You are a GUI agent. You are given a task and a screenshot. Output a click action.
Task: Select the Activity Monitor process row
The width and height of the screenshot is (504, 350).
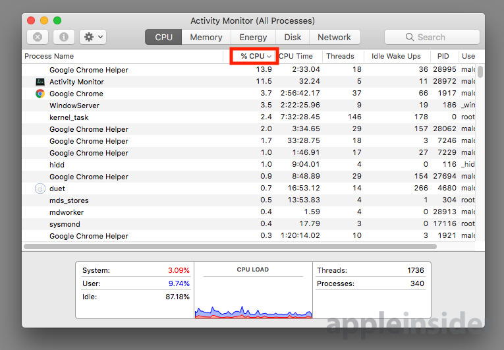249,82
